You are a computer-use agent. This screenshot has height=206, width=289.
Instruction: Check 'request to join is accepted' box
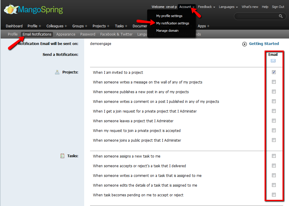pyautogui.click(x=274, y=130)
